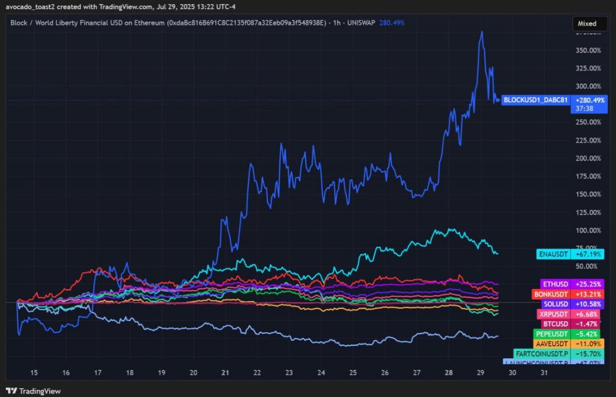
Task: Click the +6.68% value tag
Action: click(x=586, y=314)
